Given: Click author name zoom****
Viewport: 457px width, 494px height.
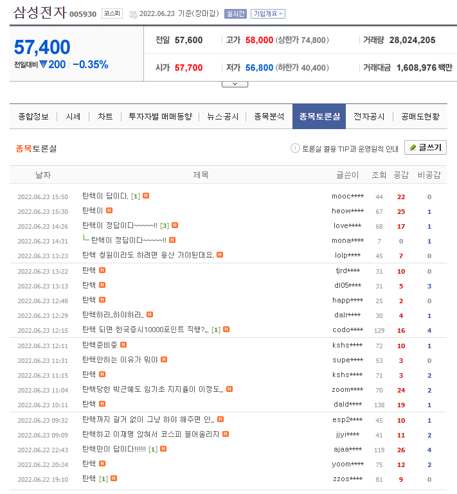Looking at the screenshot, I should click(348, 390).
